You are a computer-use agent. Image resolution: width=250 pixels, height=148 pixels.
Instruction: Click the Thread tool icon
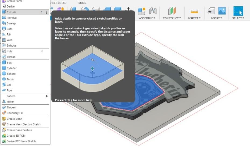pyautogui.click(x=4, y=57)
